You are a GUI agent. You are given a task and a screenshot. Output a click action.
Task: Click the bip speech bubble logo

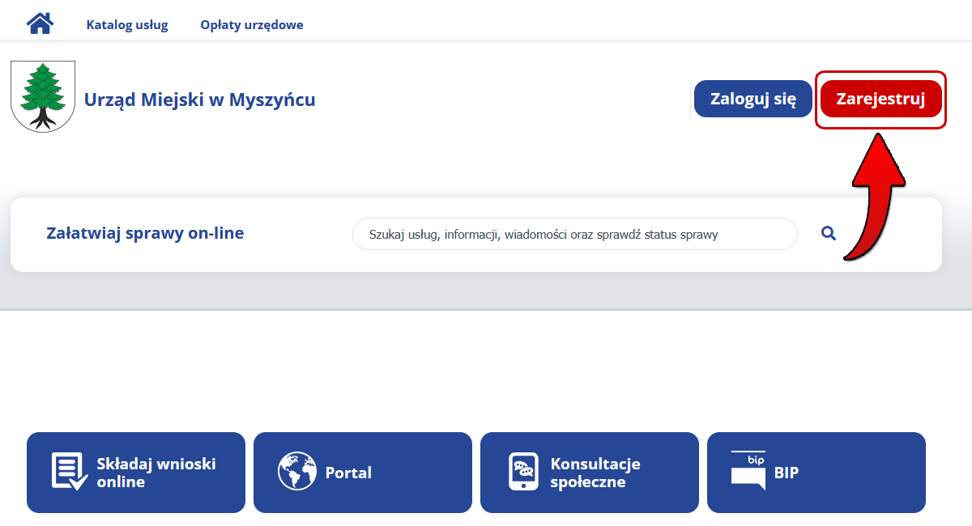[748, 471]
